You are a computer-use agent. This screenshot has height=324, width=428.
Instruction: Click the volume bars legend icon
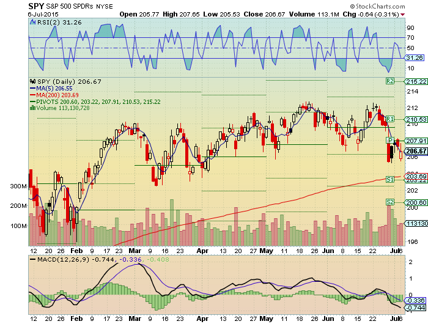(x=32, y=108)
